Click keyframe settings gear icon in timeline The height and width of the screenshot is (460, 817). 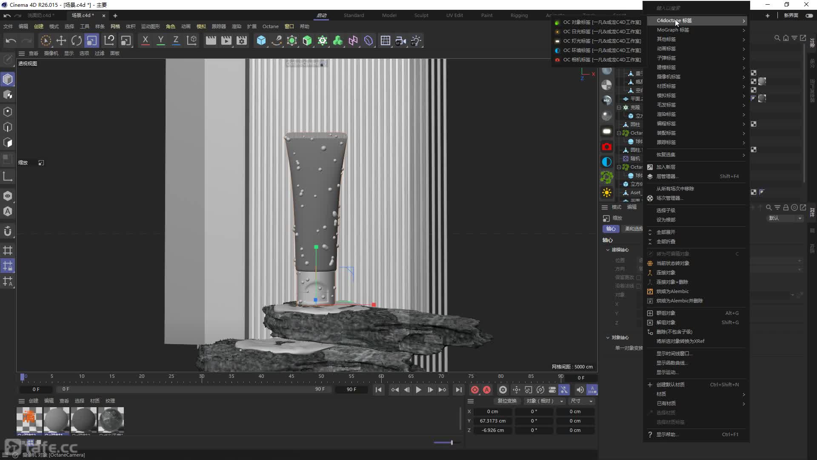tap(503, 390)
